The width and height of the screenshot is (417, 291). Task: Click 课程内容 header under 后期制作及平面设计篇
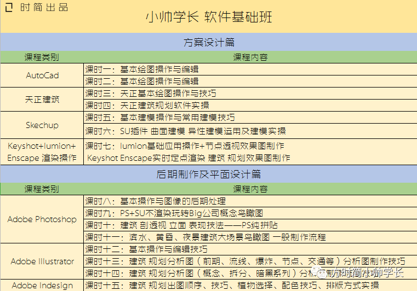[250, 189]
